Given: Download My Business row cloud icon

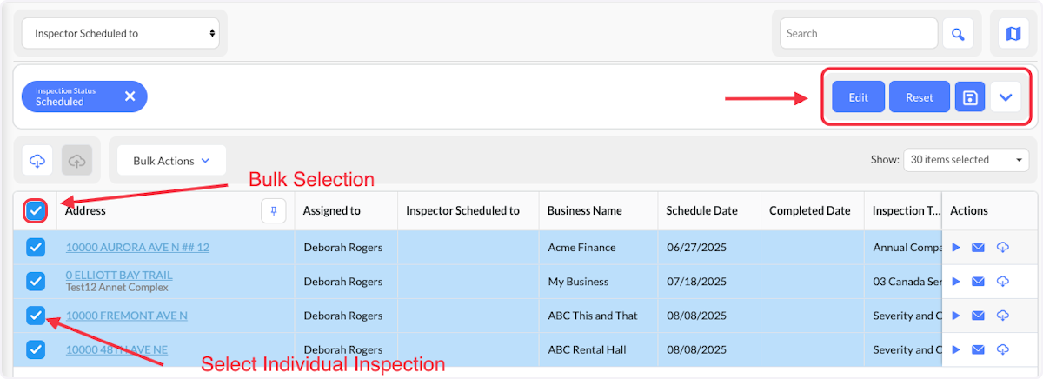Looking at the screenshot, I should 1002,282.
